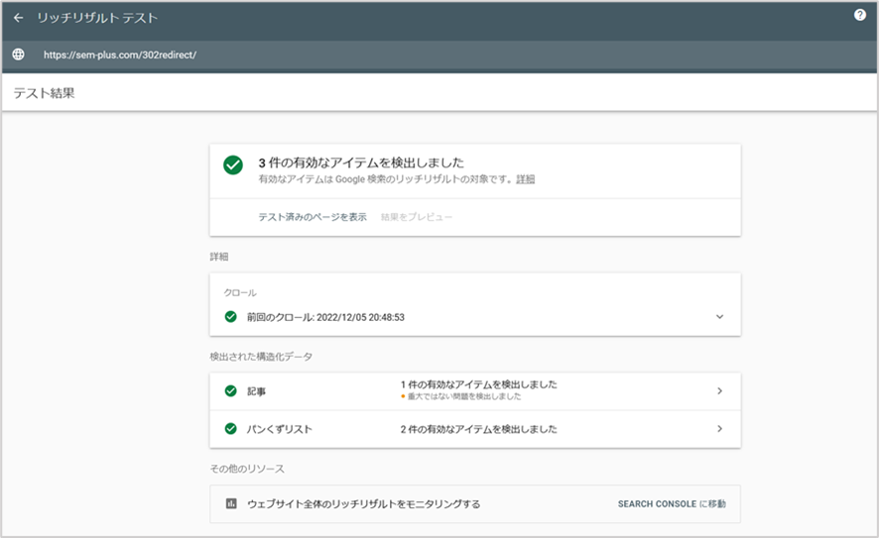Image resolution: width=879 pixels, height=538 pixels.
Task: Click the 重大ではない問題を検出しました warning text
Action: pos(464,396)
